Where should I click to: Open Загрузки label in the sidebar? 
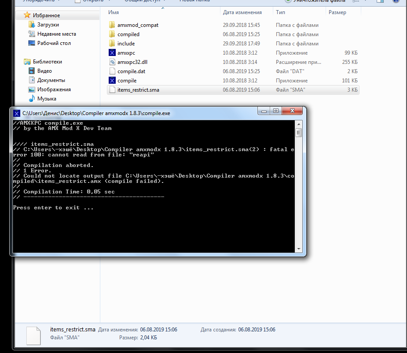click(x=48, y=25)
